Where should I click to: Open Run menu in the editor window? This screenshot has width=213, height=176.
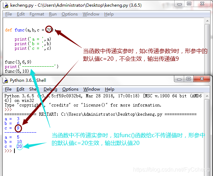(x=53, y=14)
